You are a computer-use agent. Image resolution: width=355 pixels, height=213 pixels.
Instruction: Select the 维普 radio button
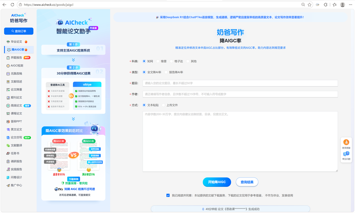click(x=158, y=61)
